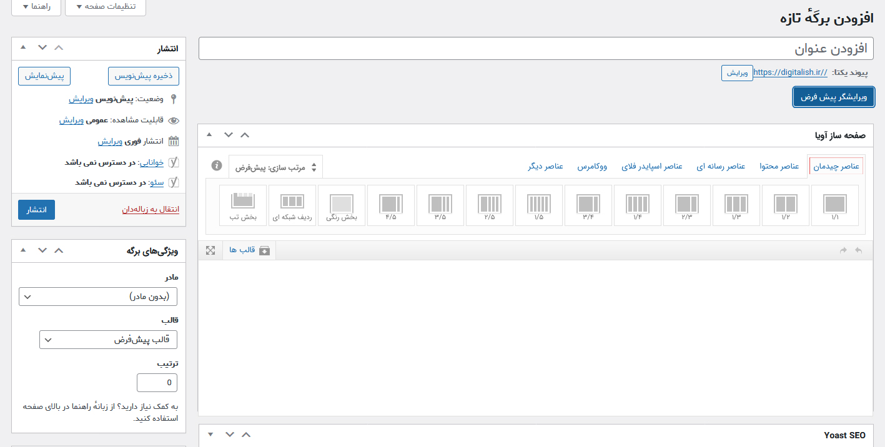Insert the ردیف شبکه ای grid row element
The width and height of the screenshot is (885, 447).
point(292,205)
